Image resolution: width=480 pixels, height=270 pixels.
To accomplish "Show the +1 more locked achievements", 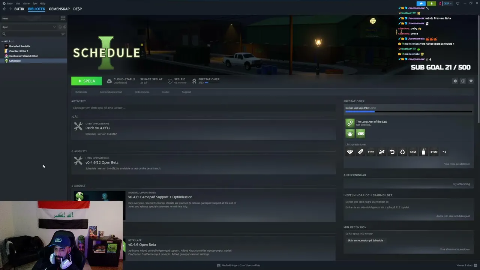I will click(x=444, y=152).
